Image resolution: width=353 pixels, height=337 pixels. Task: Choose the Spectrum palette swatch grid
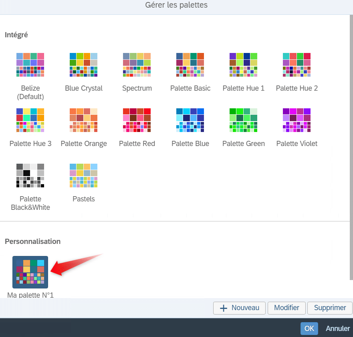coord(137,65)
